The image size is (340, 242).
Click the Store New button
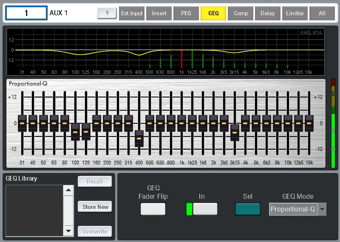click(95, 207)
